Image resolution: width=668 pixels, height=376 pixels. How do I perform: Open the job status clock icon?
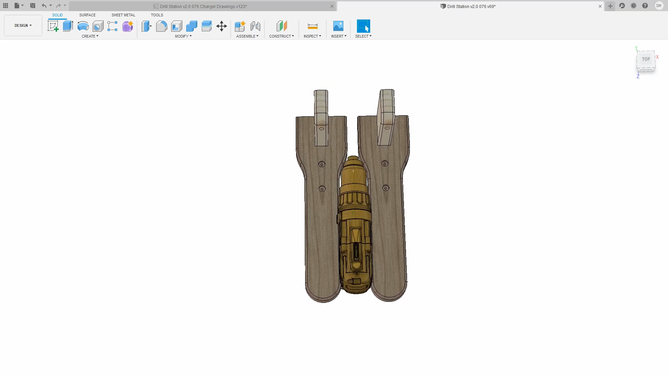[x=634, y=6]
